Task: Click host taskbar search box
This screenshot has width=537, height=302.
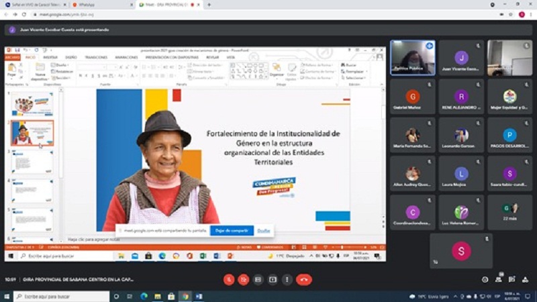Action: [62, 296]
